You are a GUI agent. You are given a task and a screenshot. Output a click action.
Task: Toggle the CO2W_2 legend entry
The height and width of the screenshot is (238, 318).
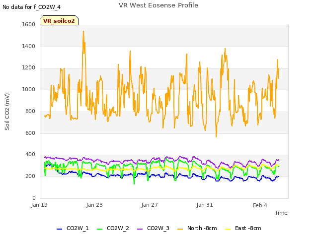coord(113,229)
